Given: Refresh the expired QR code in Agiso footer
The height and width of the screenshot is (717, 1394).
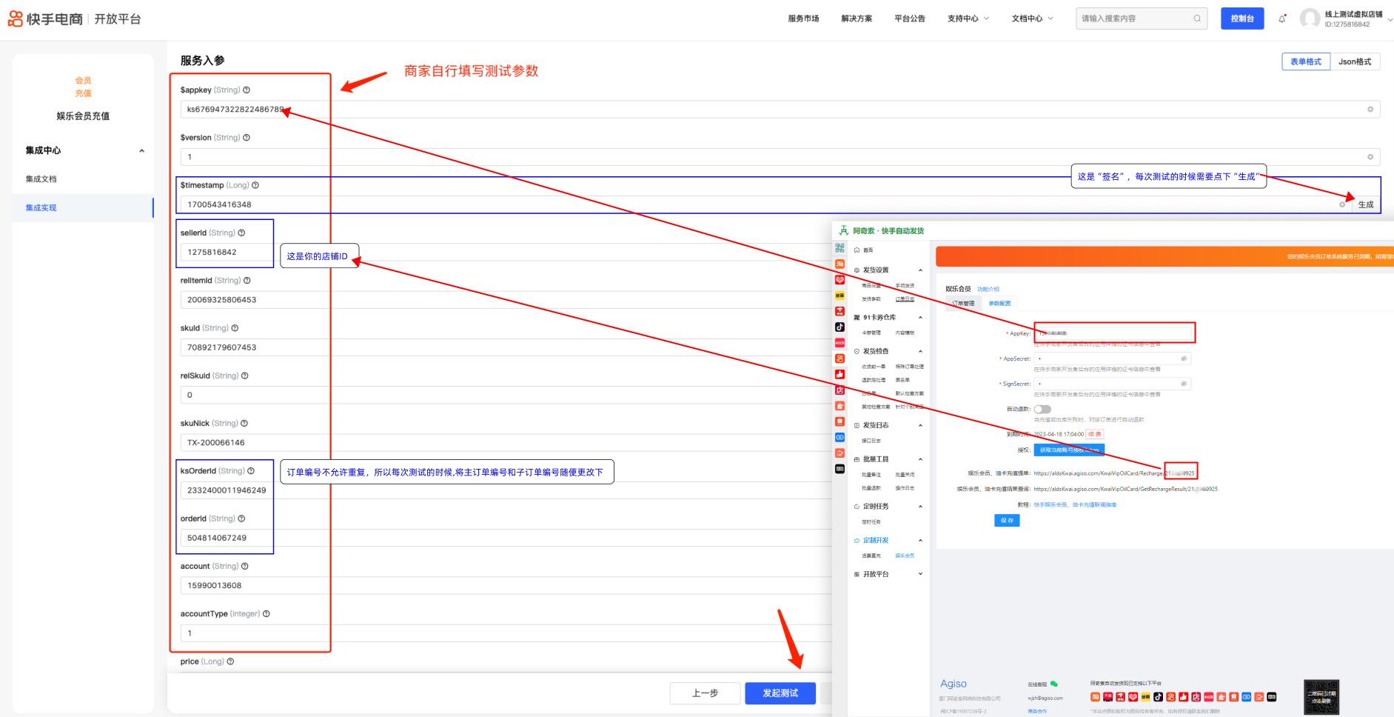Looking at the screenshot, I should click(1321, 697).
